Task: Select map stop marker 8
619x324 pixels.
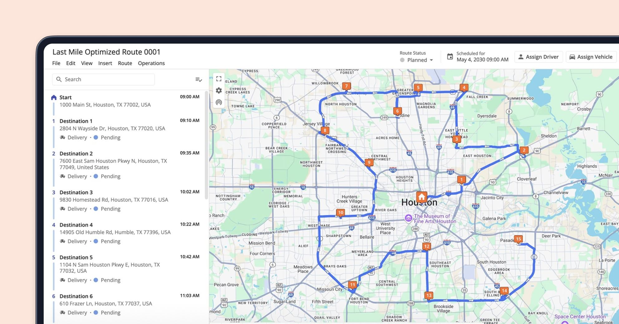Action: tap(325, 131)
